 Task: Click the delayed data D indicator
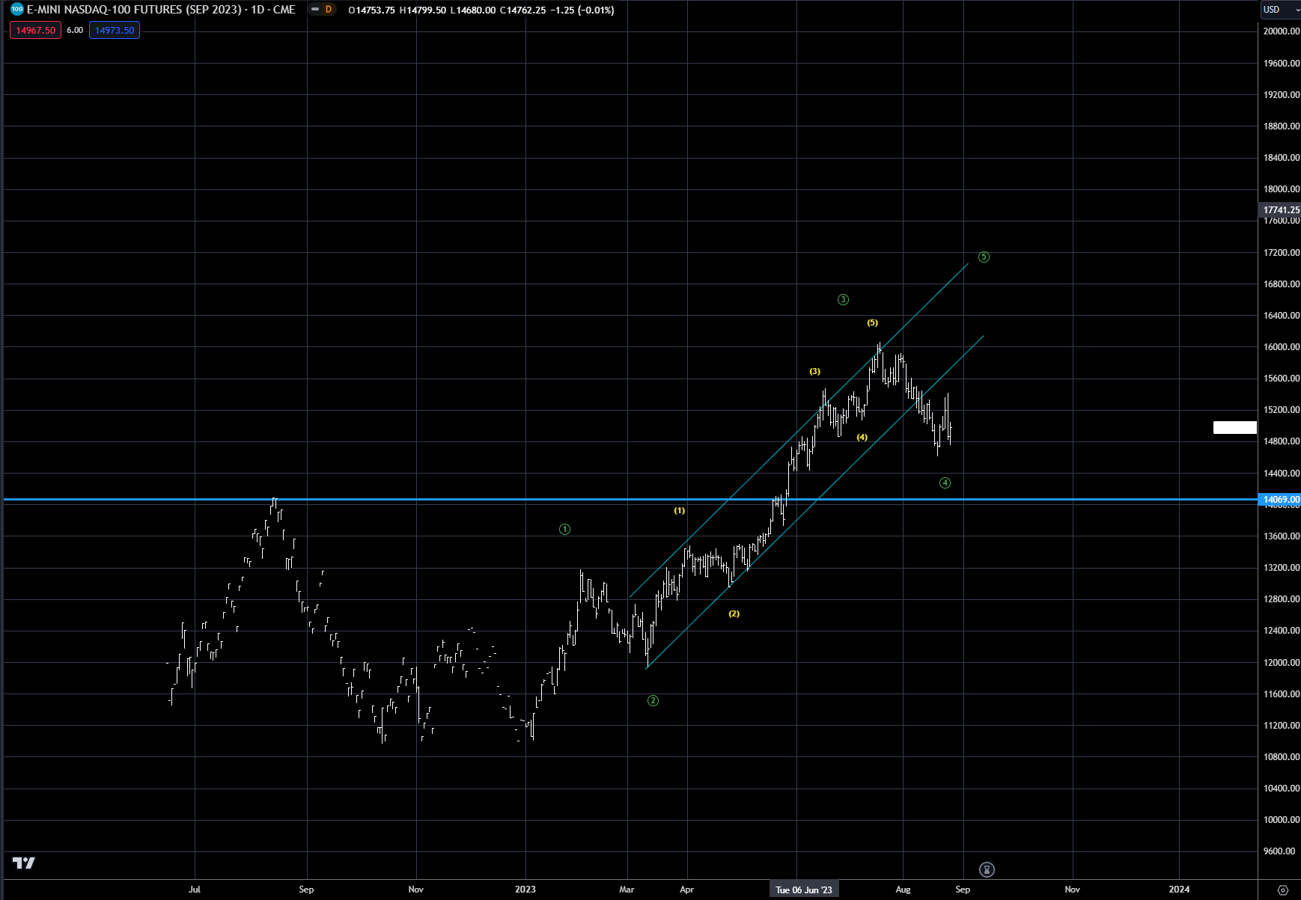[328, 10]
